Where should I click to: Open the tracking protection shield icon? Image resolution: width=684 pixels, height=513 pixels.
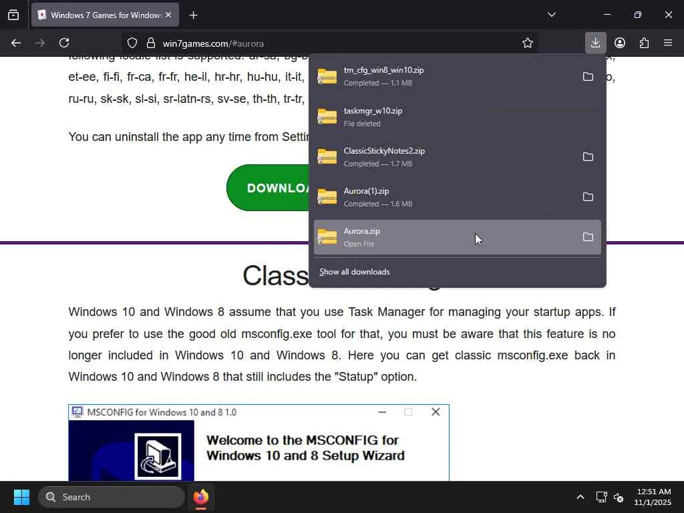point(132,43)
